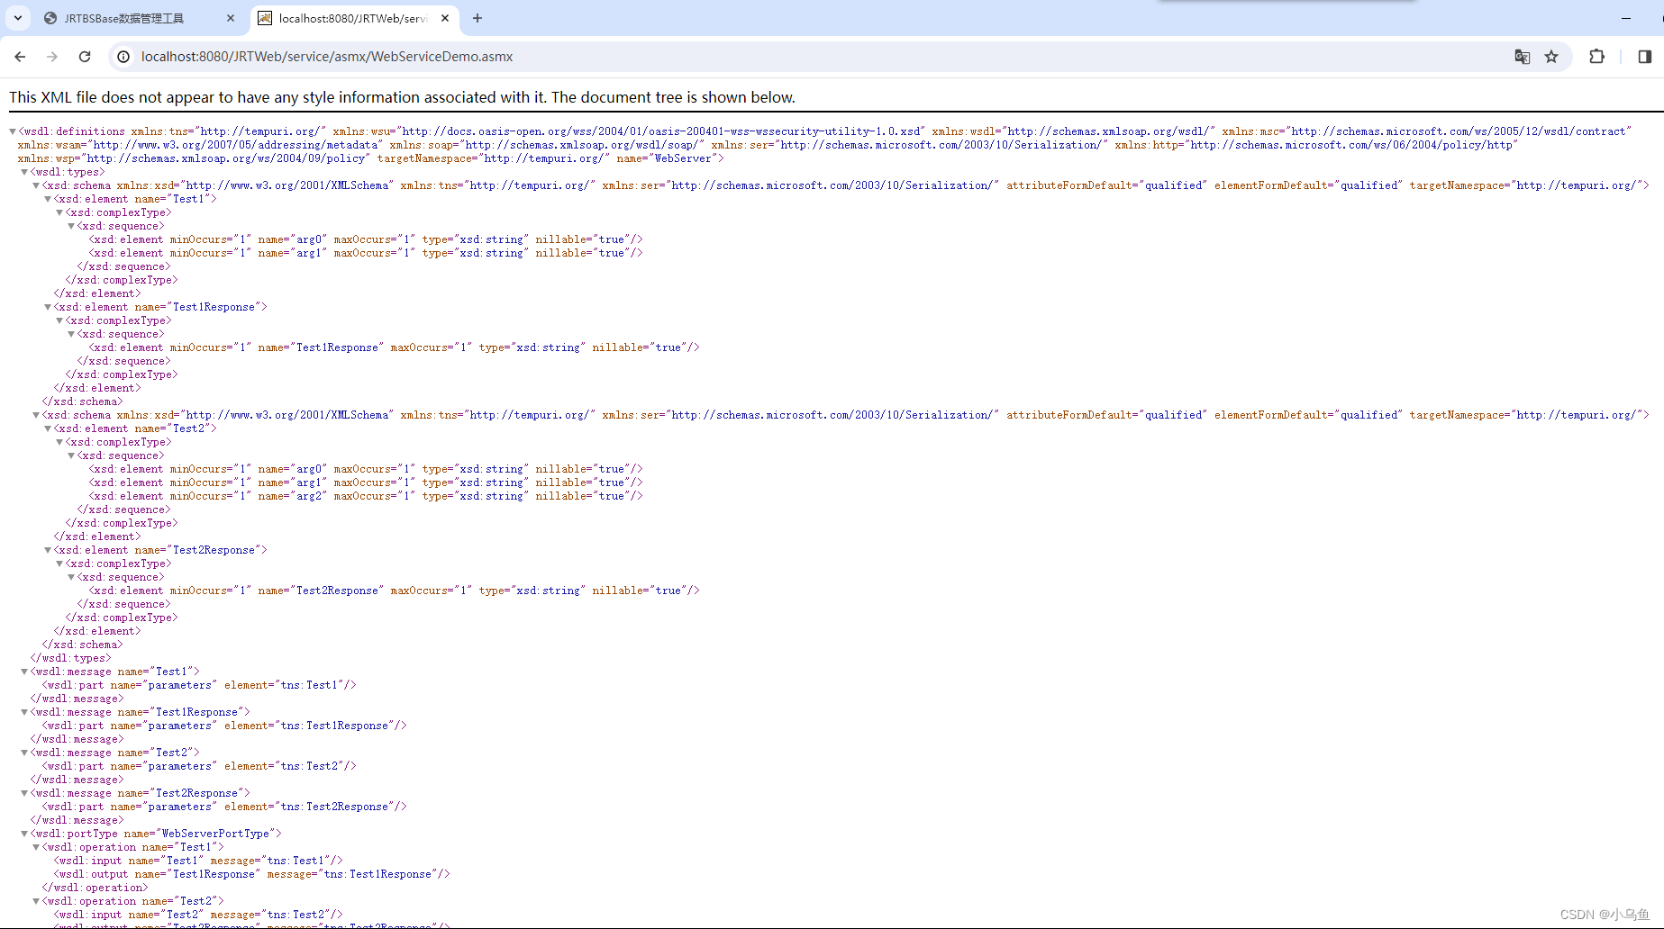Collapse complexType under Test1 element
The image size is (1664, 929).
(59, 212)
